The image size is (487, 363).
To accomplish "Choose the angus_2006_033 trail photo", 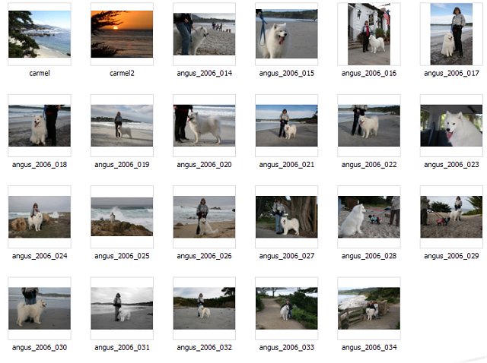I will (x=287, y=308).
